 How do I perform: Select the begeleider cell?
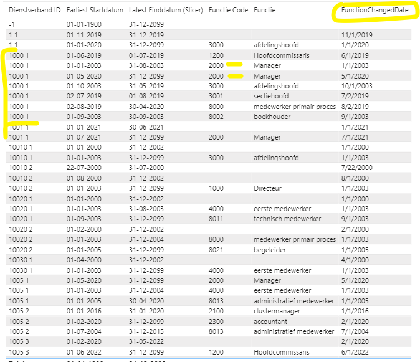[271, 249]
